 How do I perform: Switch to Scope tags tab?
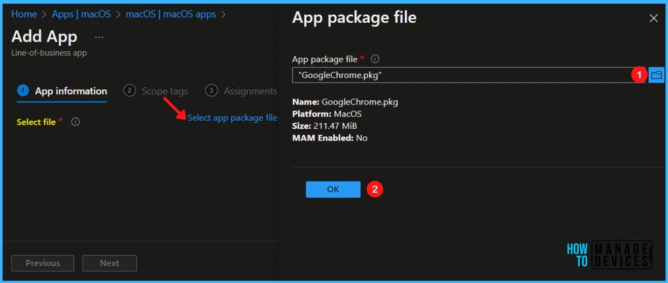point(156,91)
